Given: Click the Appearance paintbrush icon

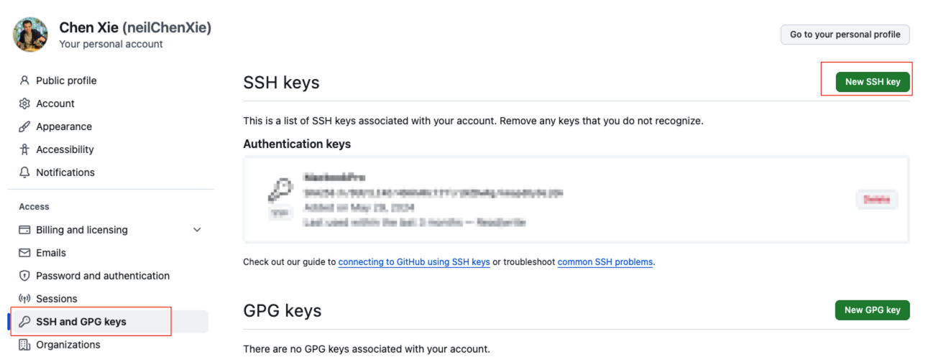Looking at the screenshot, I should (x=25, y=126).
